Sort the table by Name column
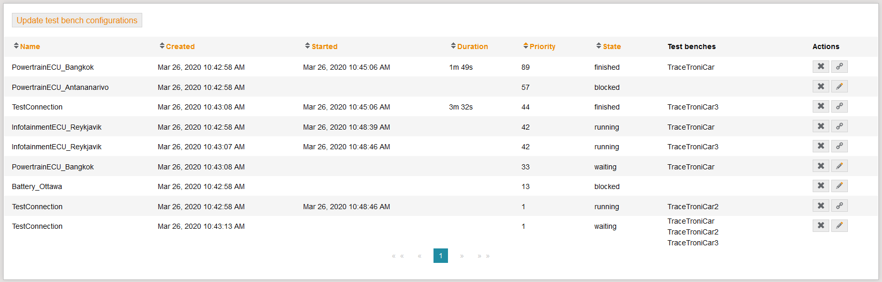The height and width of the screenshot is (282, 882). pyautogui.click(x=29, y=46)
